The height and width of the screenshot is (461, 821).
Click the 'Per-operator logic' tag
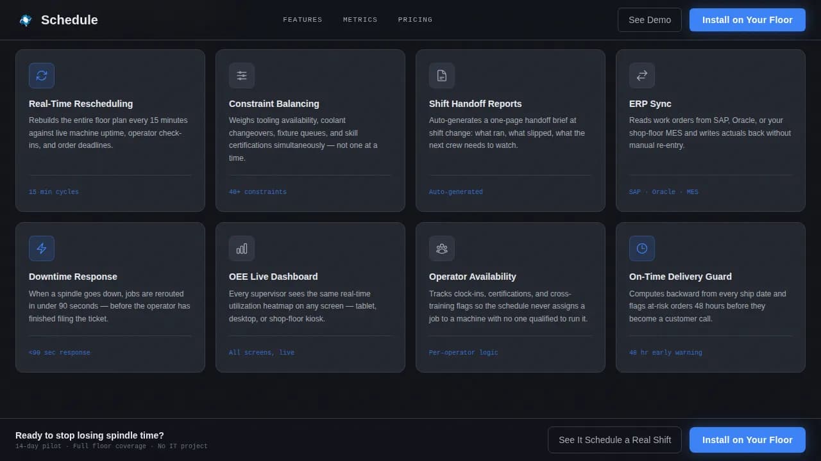[464, 353]
